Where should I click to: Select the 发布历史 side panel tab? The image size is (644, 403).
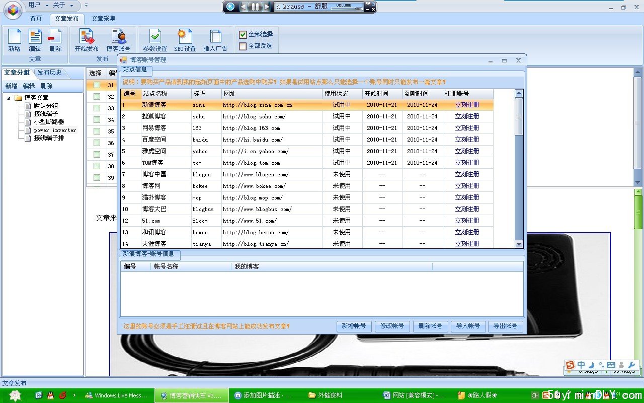pos(49,73)
